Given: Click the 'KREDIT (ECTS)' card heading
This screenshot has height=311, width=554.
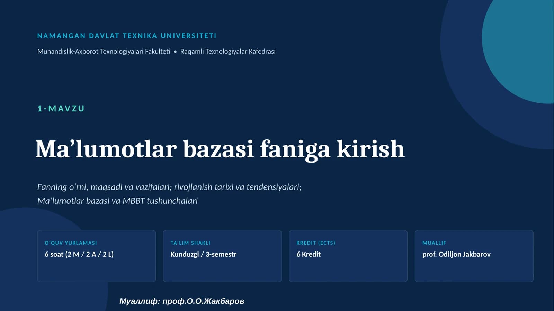Looking at the screenshot, I should click(x=316, y=243).
